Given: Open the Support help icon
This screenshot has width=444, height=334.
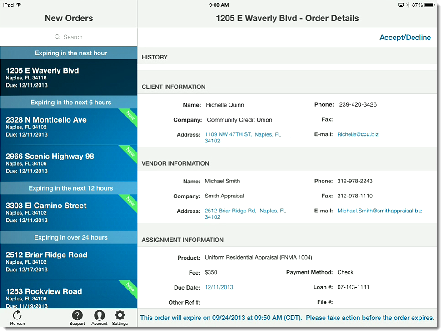Looking at the screenshot, I should 77,315.
